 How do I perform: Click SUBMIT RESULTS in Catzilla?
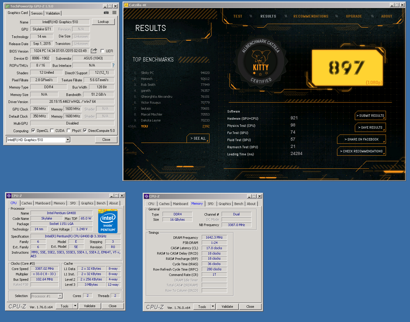click(x=370, y=116)
